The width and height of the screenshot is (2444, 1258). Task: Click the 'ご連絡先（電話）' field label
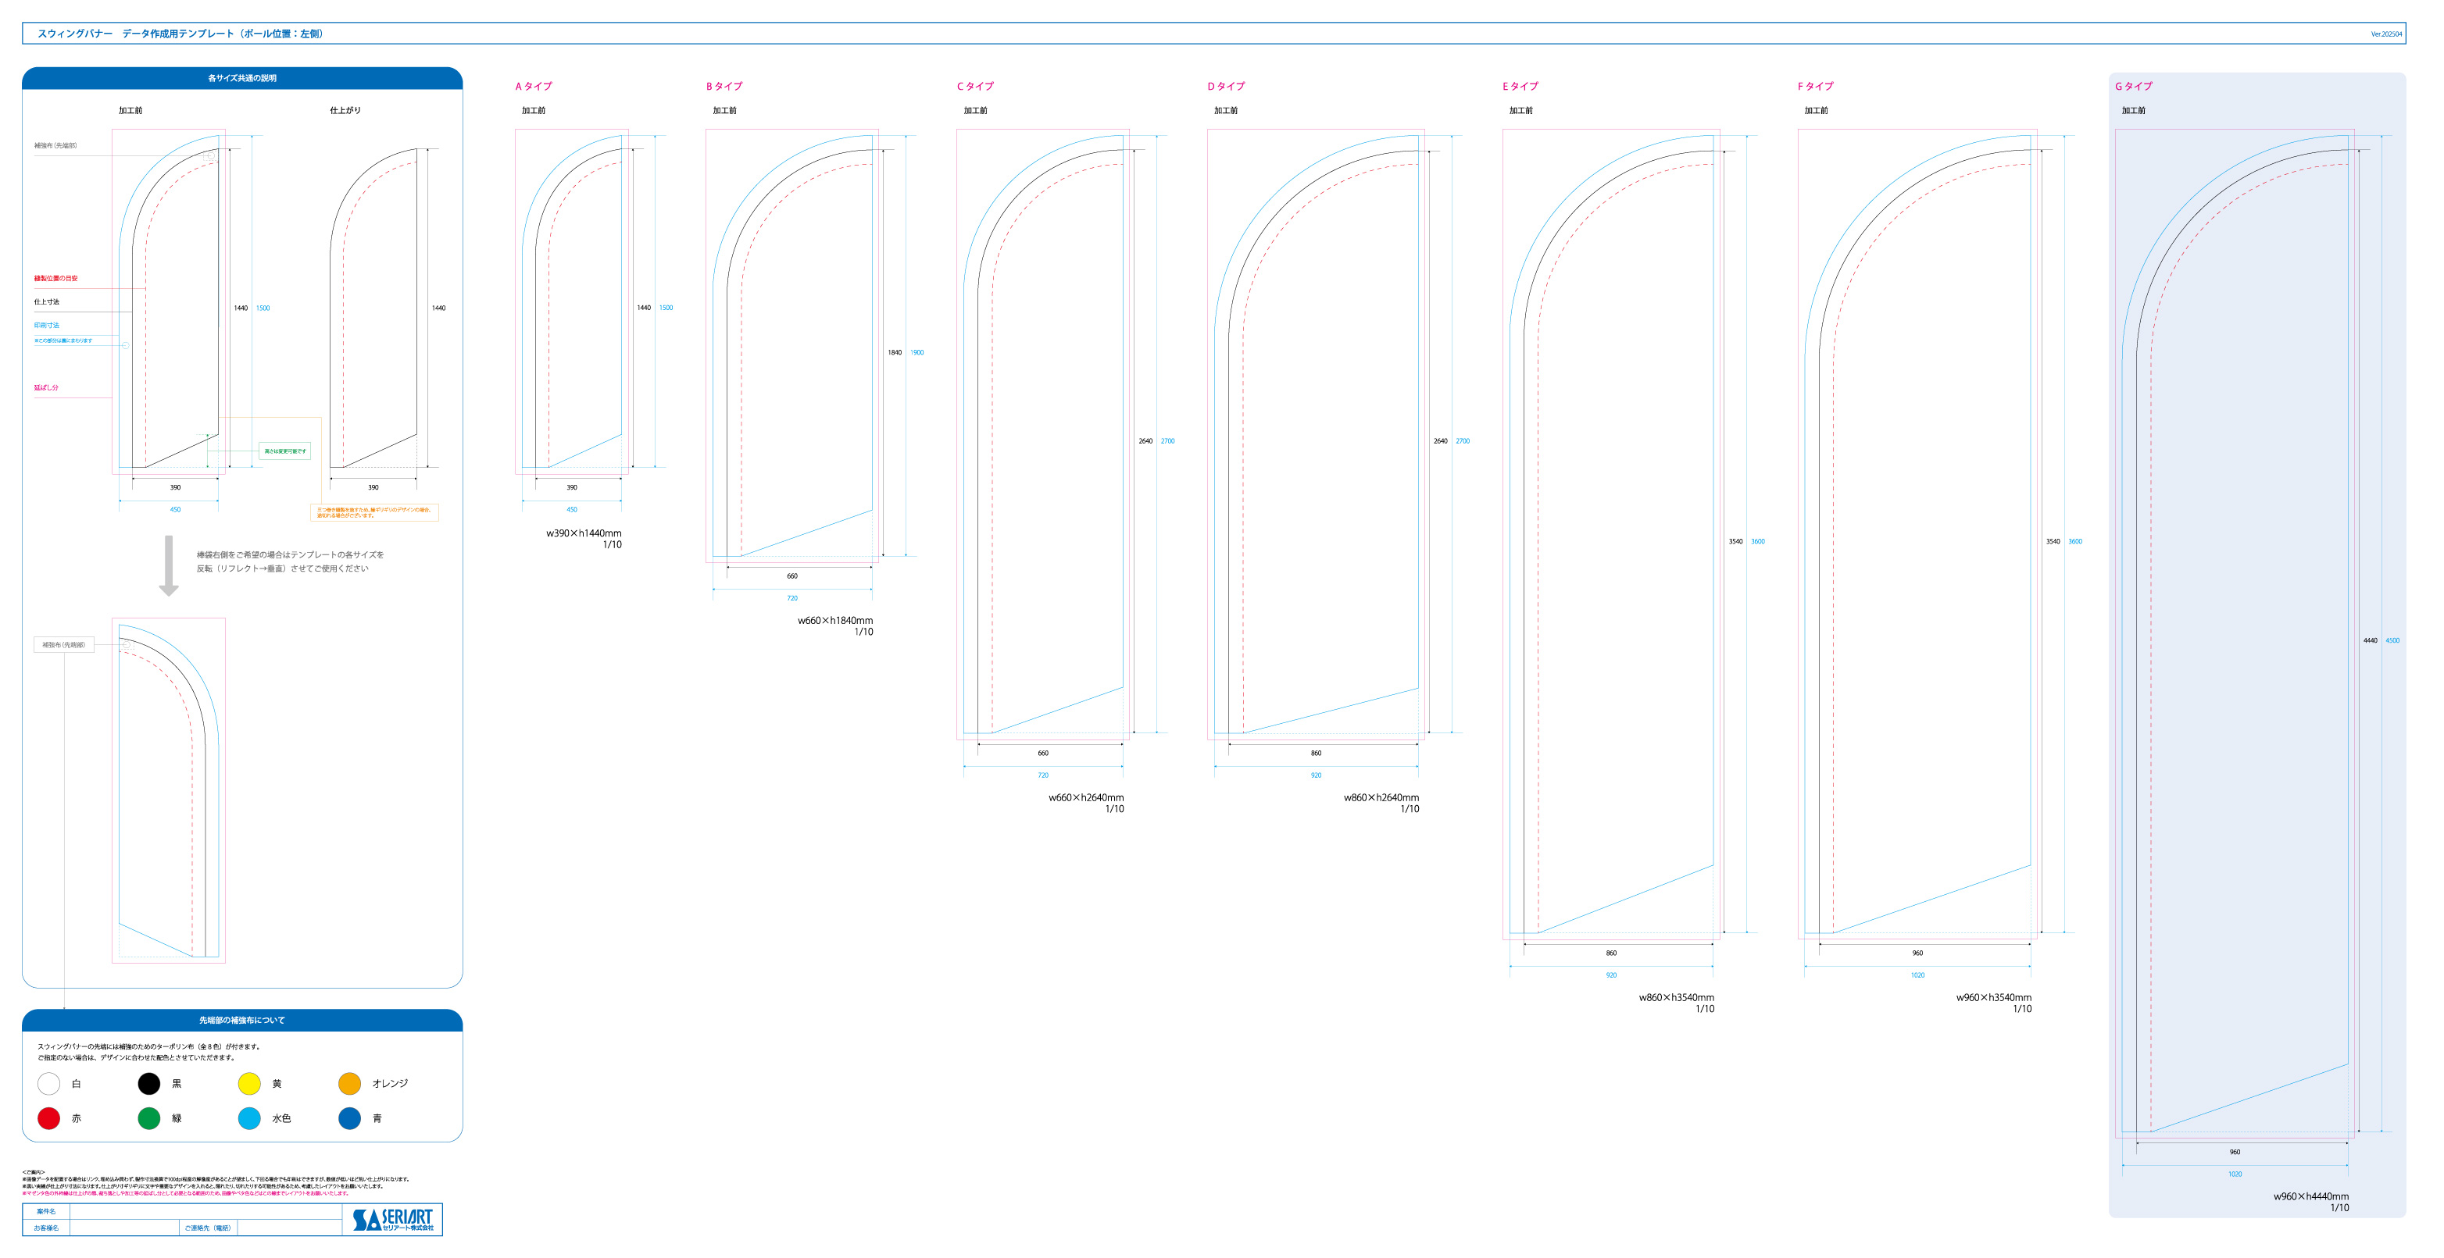click(208, 1228)
